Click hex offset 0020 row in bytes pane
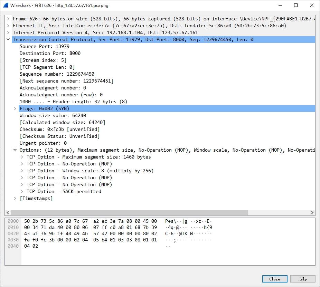Image resolution: width=320 pixels, height=287 pixels. [x=13, y=233]
